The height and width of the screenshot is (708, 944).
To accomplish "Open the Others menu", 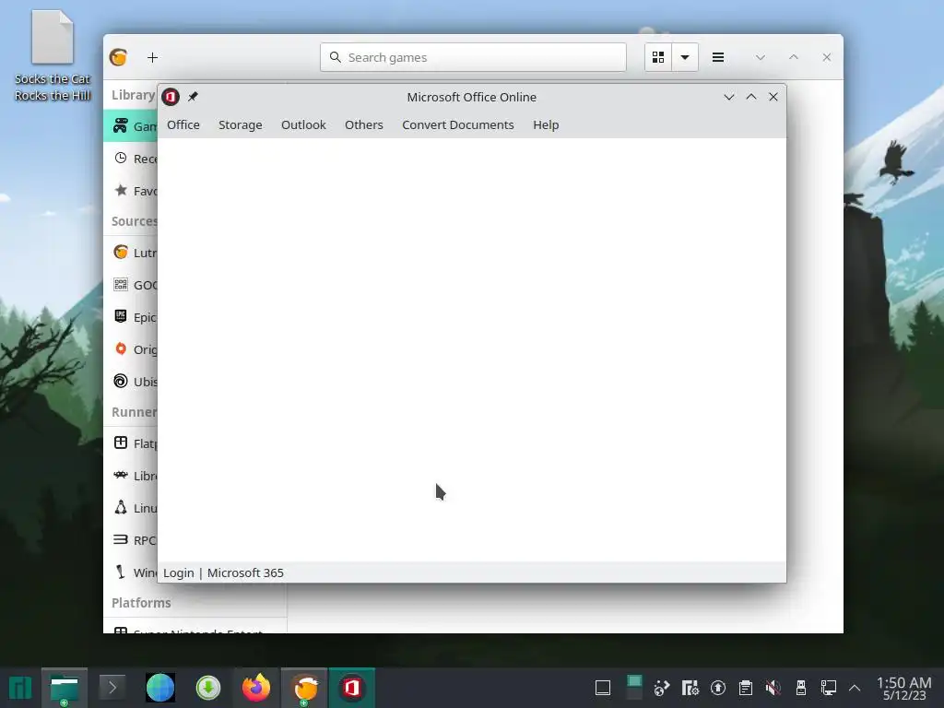I will tap(363, 124).
